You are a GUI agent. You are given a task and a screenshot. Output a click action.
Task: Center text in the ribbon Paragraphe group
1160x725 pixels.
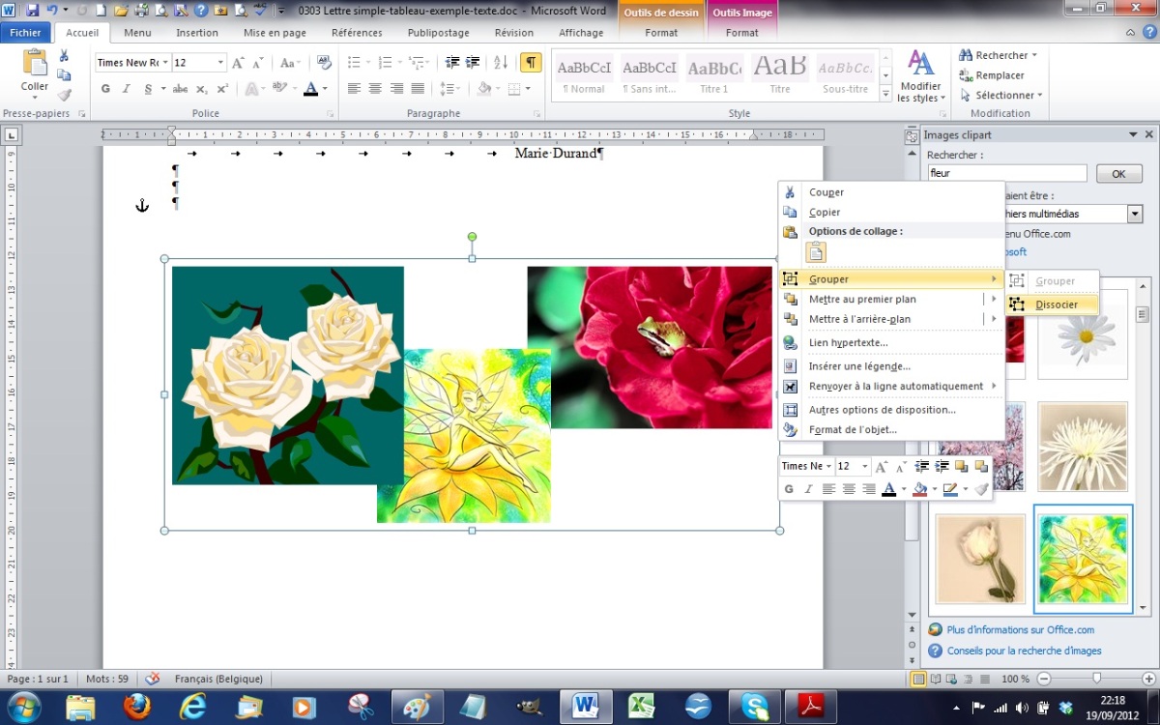pyautogui.click(x=375, y=89)
